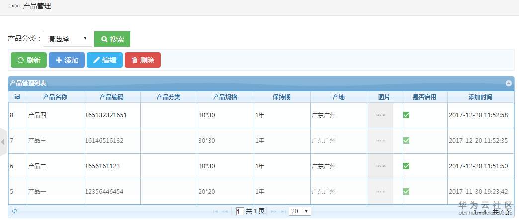Open the image thumbnail for 产品四

tap(381, 115)
